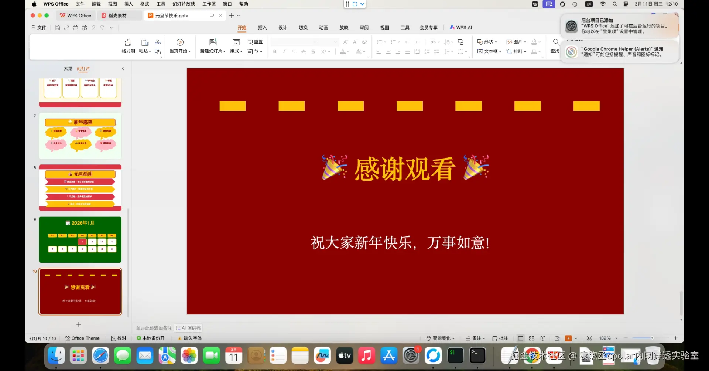Click the increase font size icon
The image size is (709, 371).
click(346, 42)
